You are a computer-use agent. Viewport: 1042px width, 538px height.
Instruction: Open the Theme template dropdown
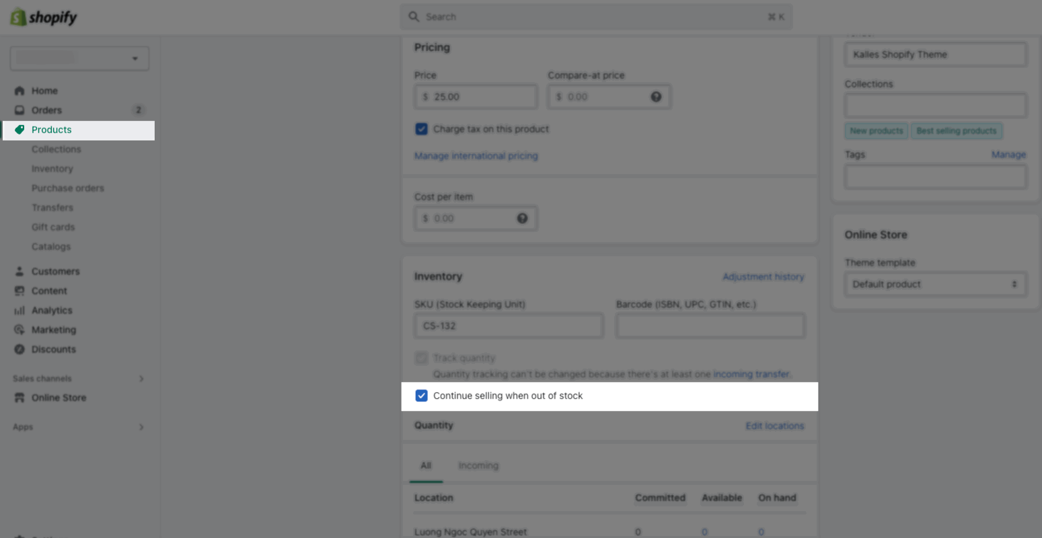click(x=935, y=284)
